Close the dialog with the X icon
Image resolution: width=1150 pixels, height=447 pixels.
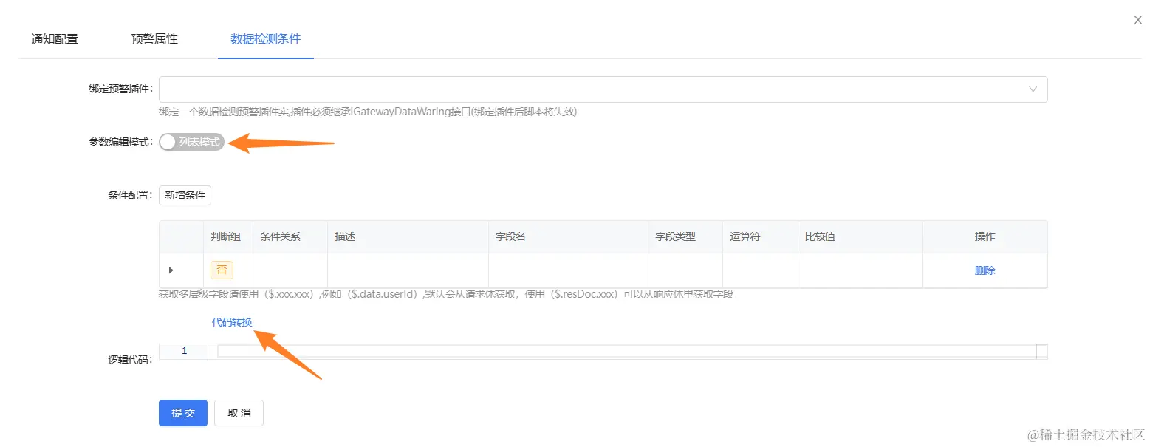1137,20
